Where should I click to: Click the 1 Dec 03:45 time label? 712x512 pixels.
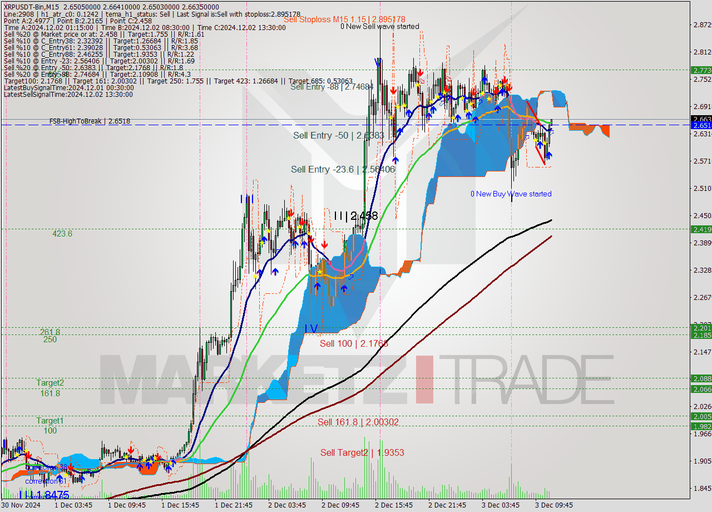[x=73, y=505]
